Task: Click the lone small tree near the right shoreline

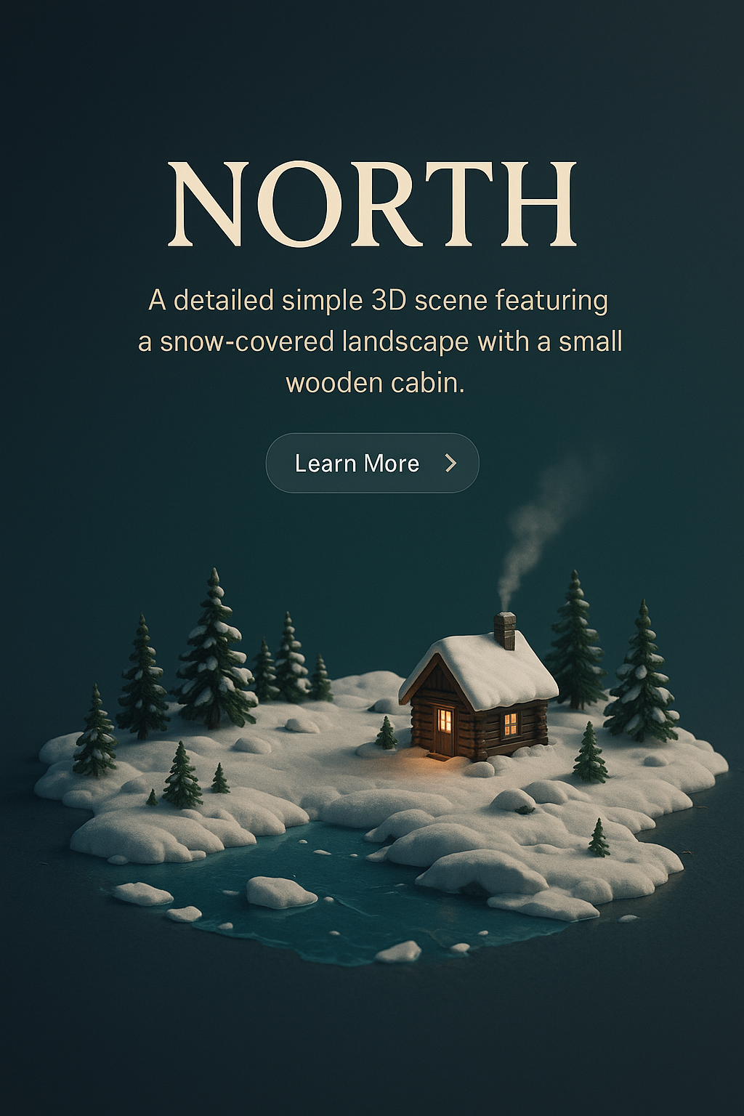Action: (x=599, y=838)
